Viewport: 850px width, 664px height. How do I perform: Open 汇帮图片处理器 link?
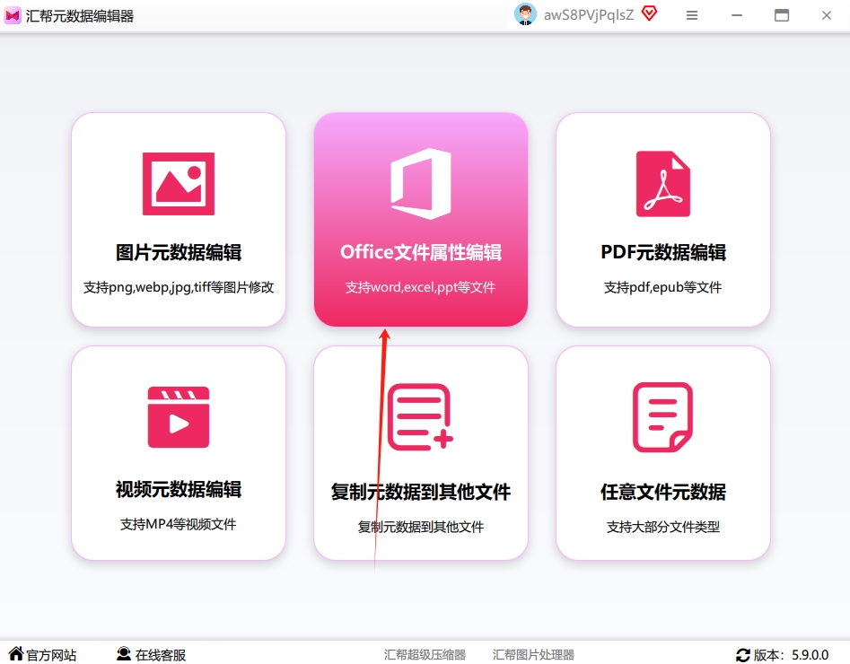[533, 655]
